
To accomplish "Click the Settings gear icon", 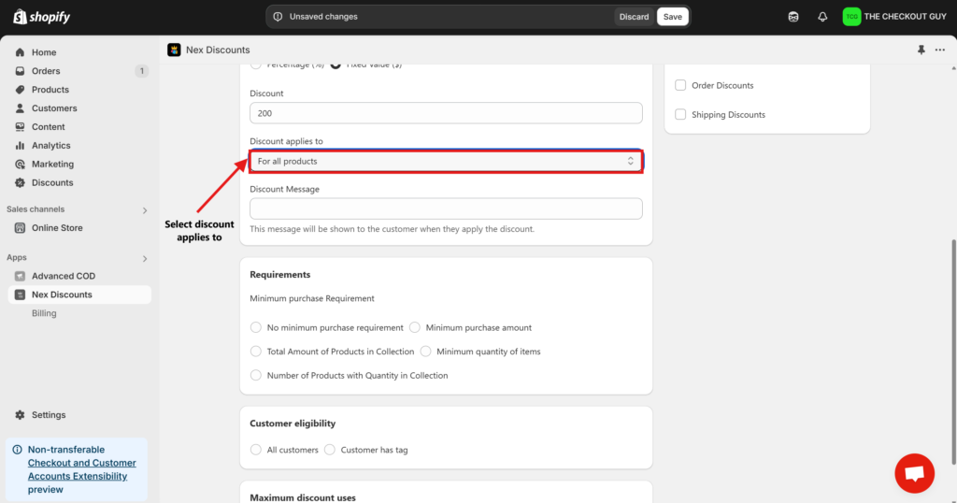I will coord(21,415).
